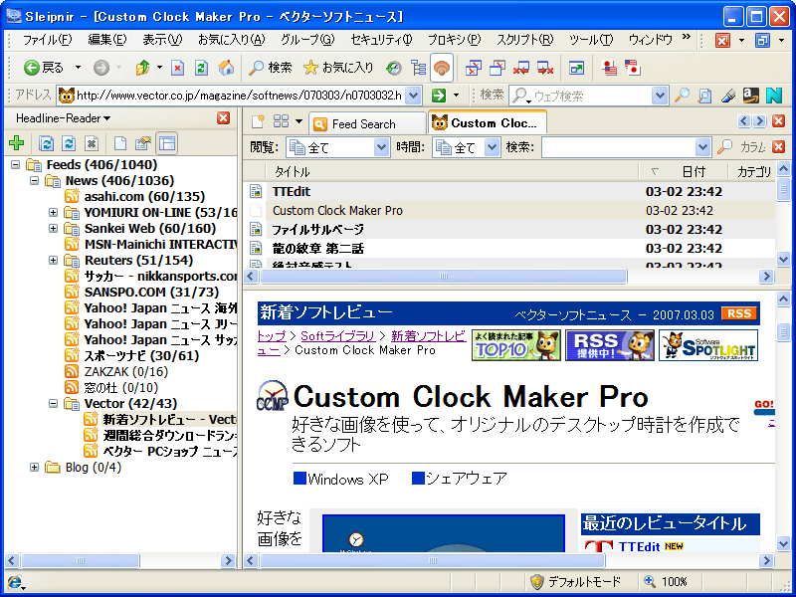Expand the Sankei Web folder
This screenshot has width=796, height=597.
point(53,229)
